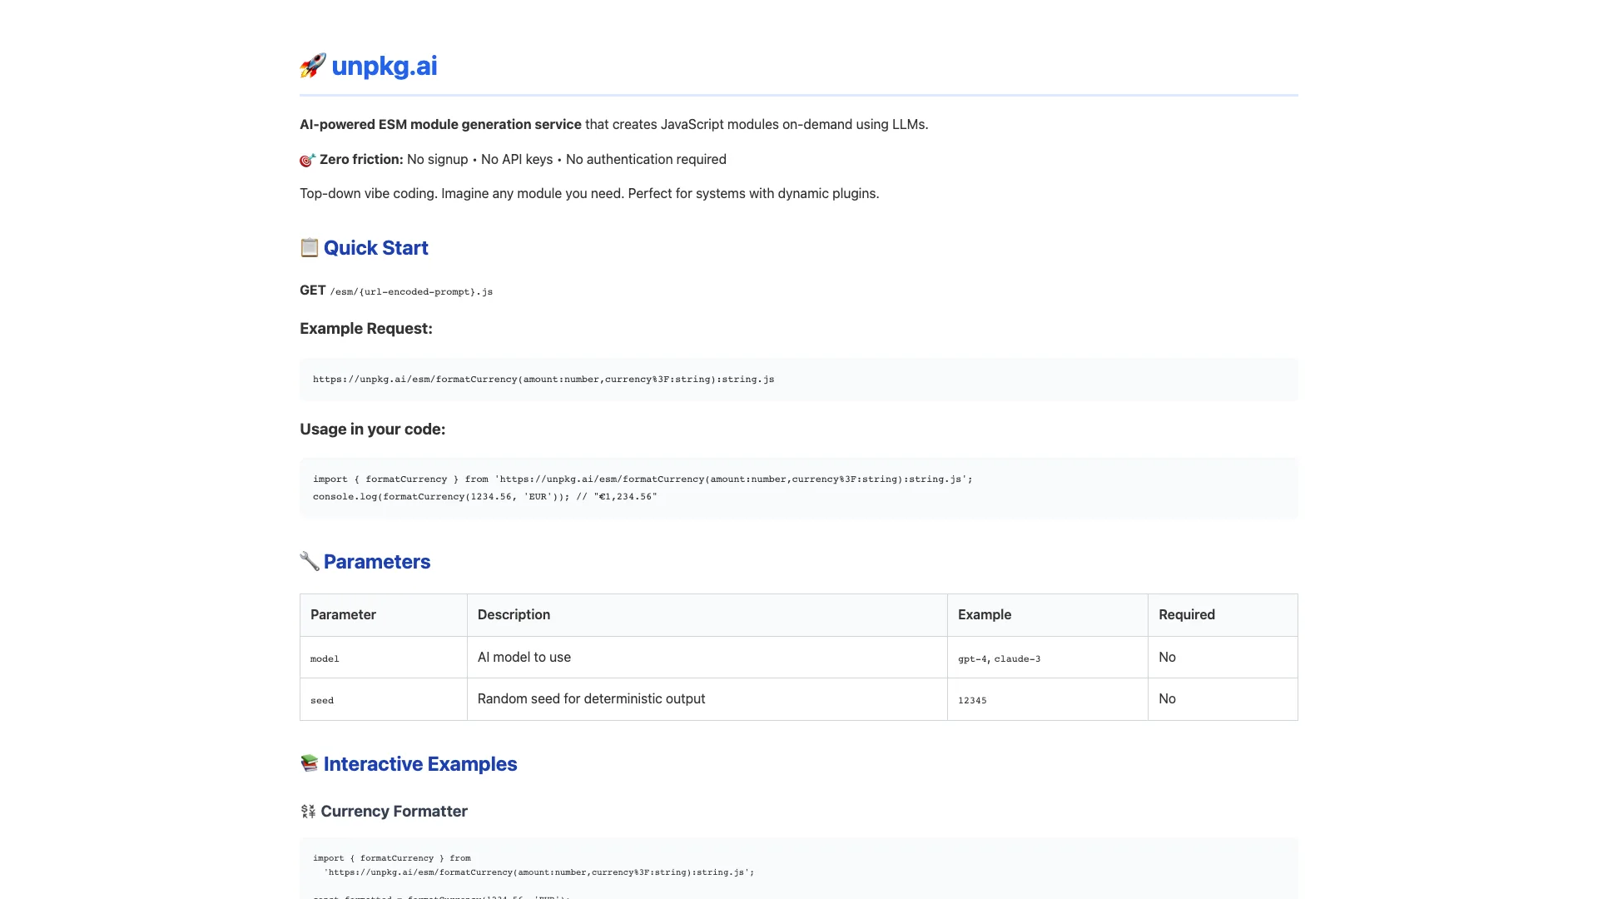Screen dimensions: 1598x899
Task: Click the 12345 example cell
Action: 1048,699
